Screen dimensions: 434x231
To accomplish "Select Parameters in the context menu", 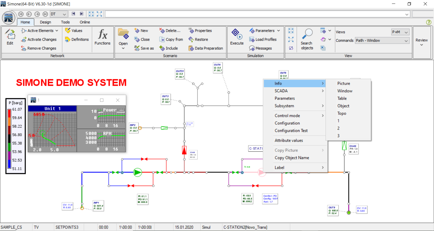I will pos(296,98).
